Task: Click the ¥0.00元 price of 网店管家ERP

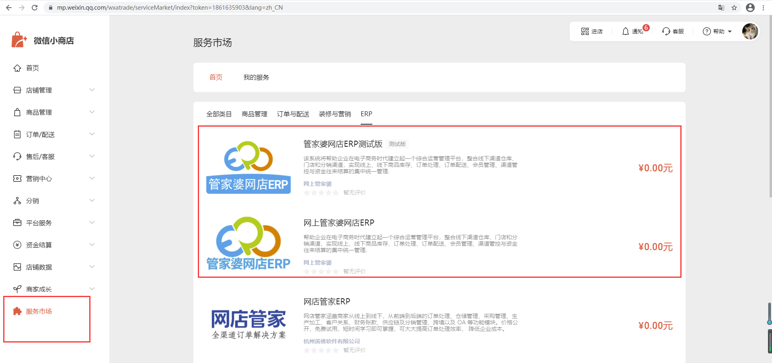Action: 655,326
